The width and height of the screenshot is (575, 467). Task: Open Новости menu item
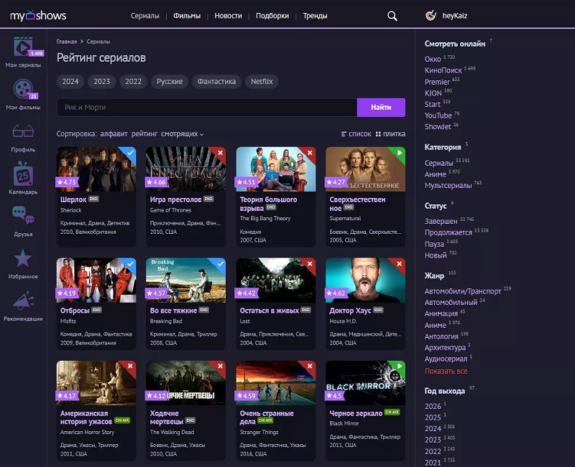[x=228, y=16]
